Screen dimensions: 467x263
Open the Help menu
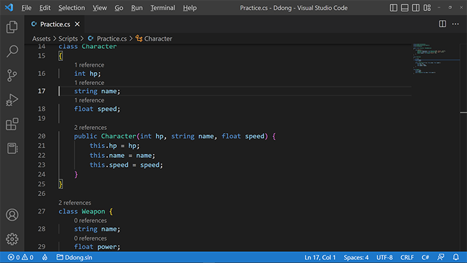pyautogui.click(x=189, y=8)
